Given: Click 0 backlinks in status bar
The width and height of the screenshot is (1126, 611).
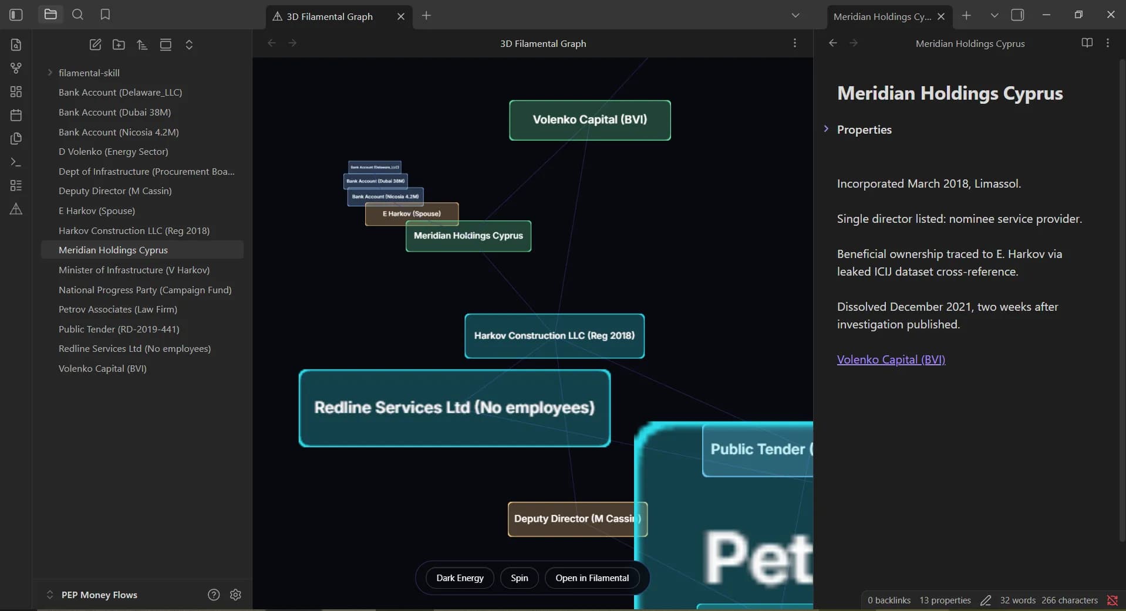Looking at the screenshot, I should click(x=889, y=600).
